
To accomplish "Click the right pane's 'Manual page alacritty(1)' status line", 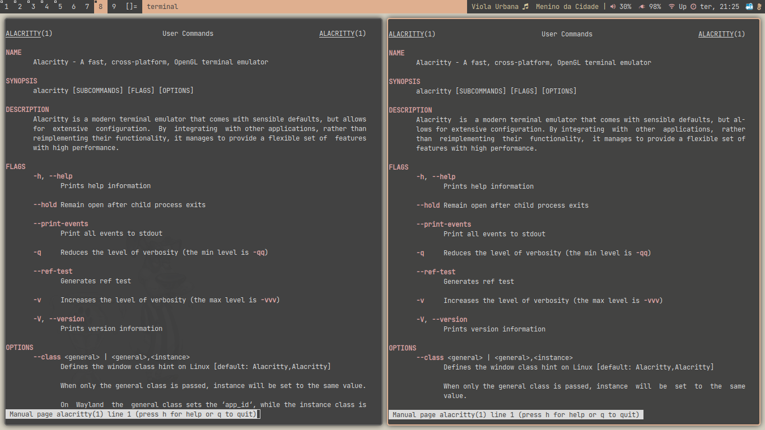I will (515, 415).
